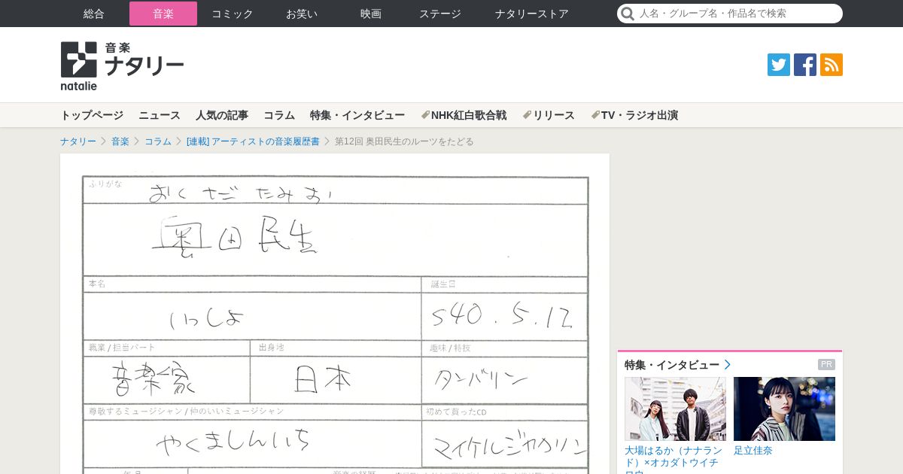Click the search magnifier icon

[628, 14]
